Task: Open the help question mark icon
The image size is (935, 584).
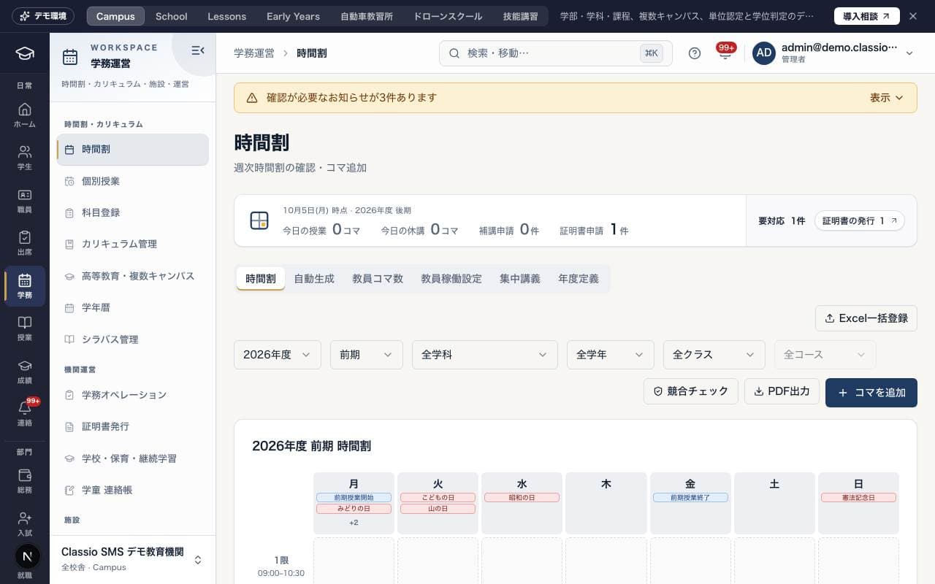Action: 695,53
